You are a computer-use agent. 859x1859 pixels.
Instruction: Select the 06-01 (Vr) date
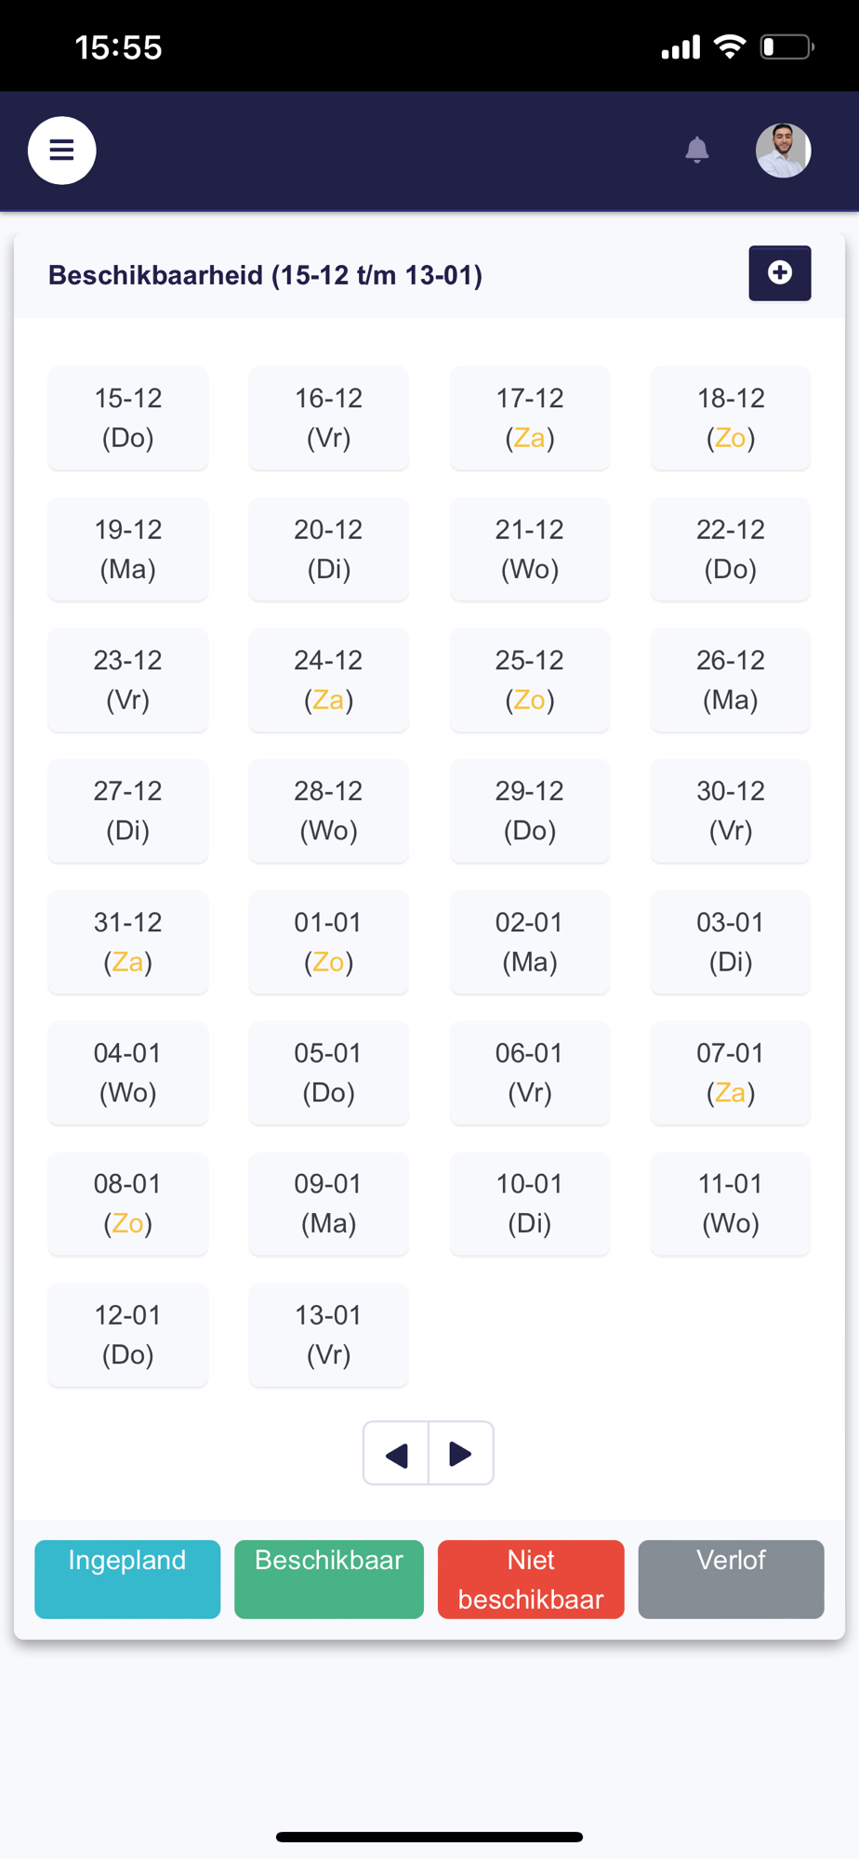(x=530, y=1073)
